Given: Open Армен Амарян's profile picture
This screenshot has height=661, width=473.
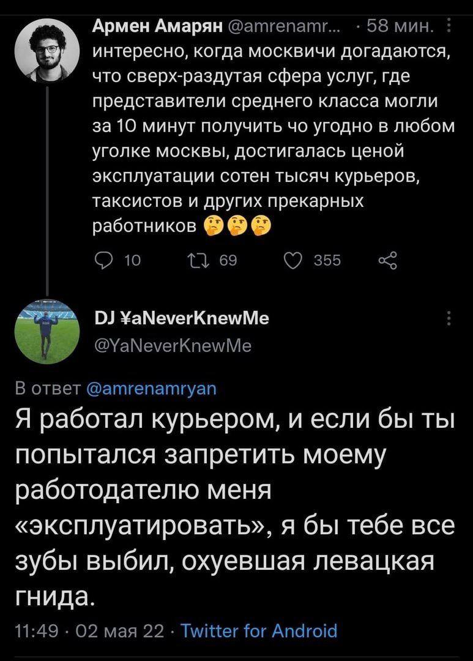Looking at the screenshot, I should point(47,51).
